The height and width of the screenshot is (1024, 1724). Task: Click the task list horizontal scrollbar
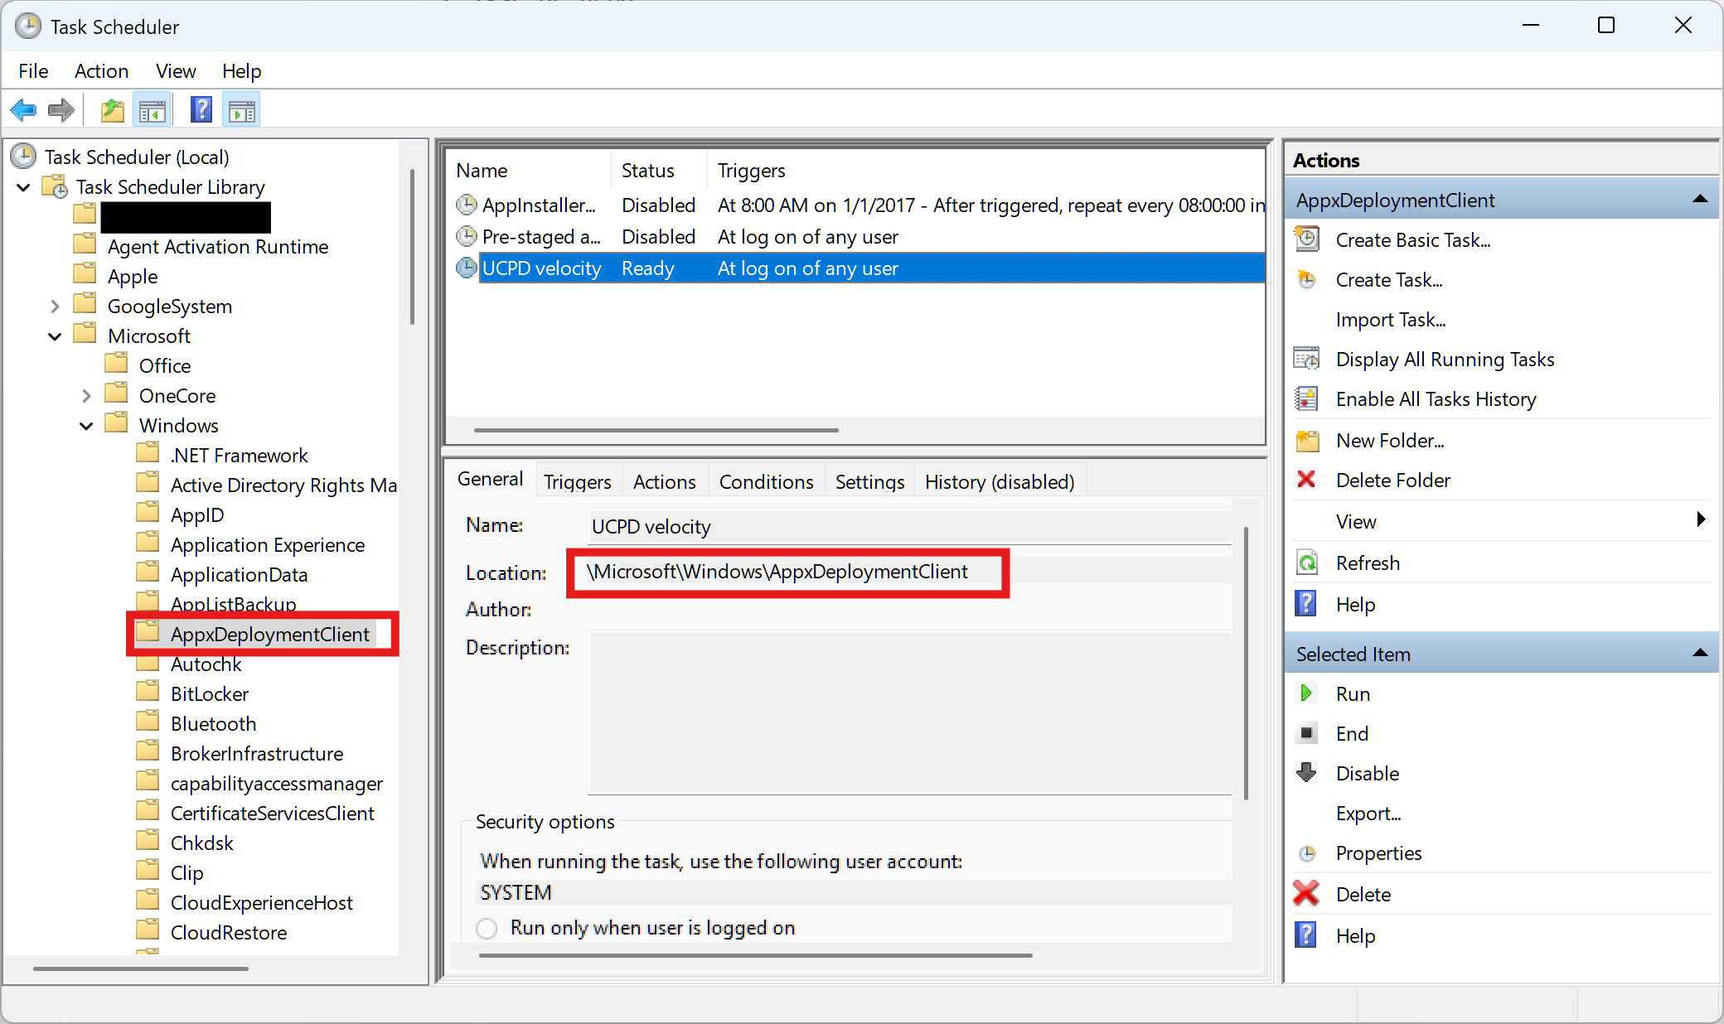[656, 430]
